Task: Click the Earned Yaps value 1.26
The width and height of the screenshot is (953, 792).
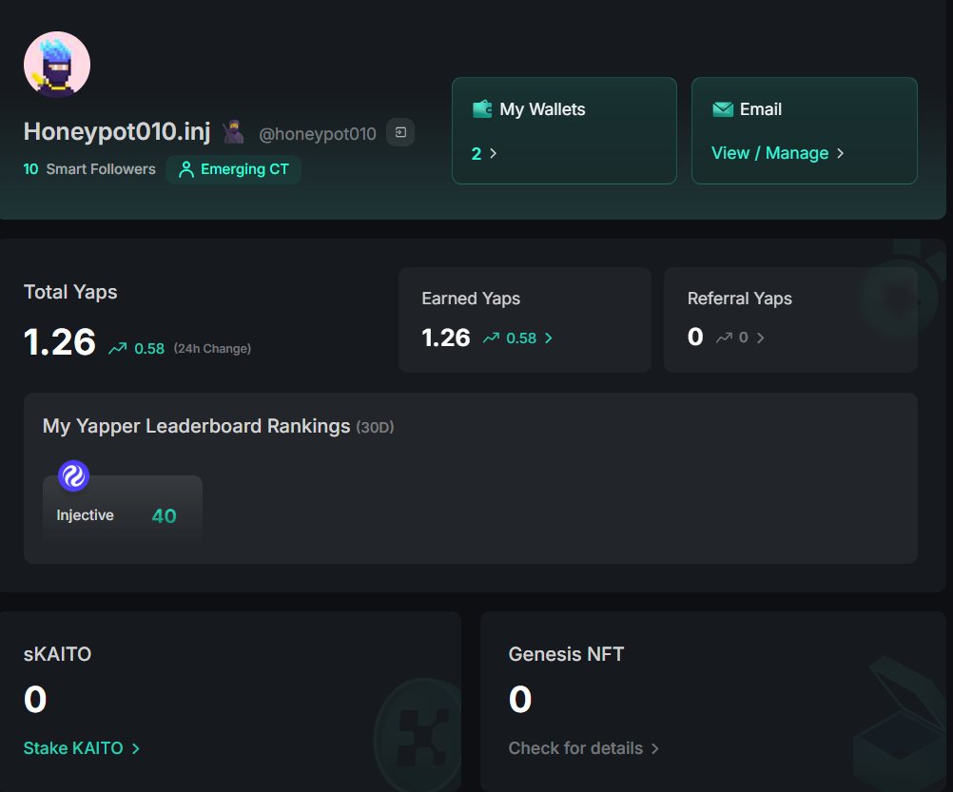Action: 446,338
